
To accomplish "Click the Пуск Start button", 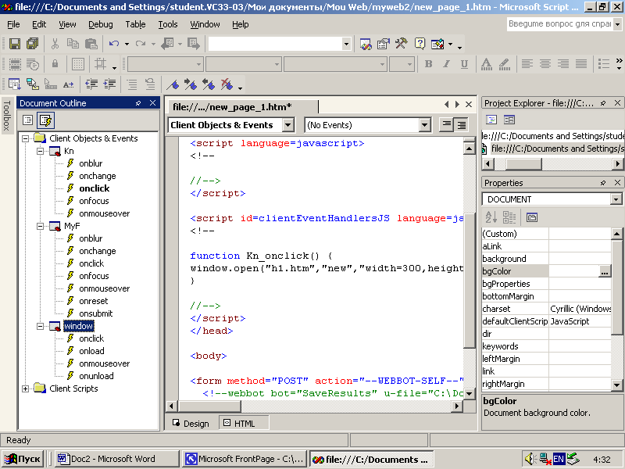I will [23, 459].
